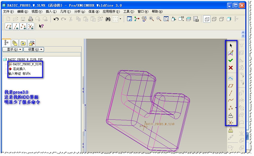Click the blue curve wireframe tool
The image size is (254, 156).
point(231,78)
